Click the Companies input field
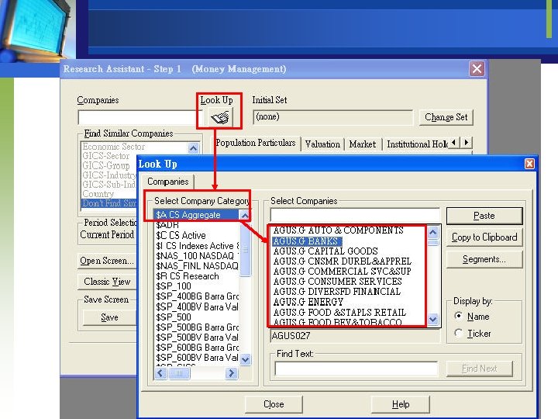 [139, 118]
